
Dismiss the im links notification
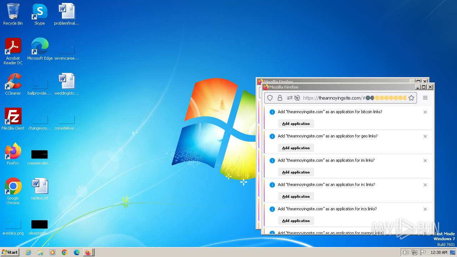pos(425,161)
